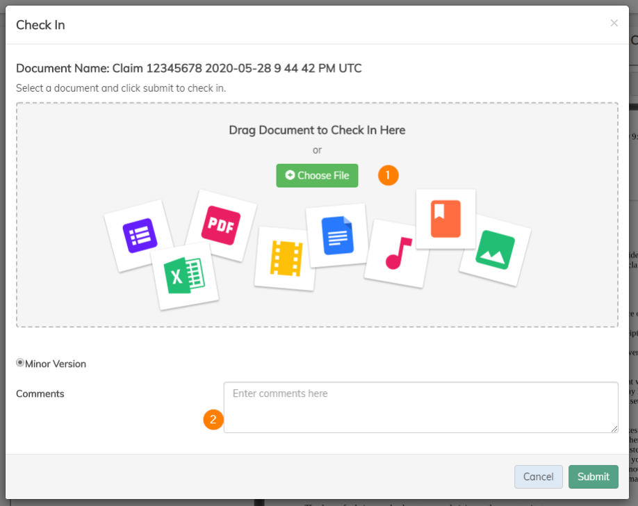
Task: Click the Comments field label
Action: (x=40, y=393)
